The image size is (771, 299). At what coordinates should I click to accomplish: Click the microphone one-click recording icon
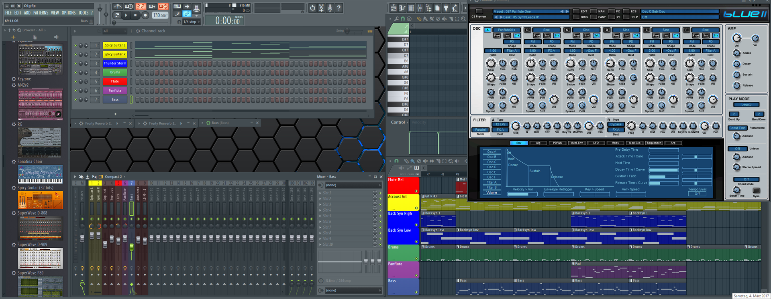[330, 8]
